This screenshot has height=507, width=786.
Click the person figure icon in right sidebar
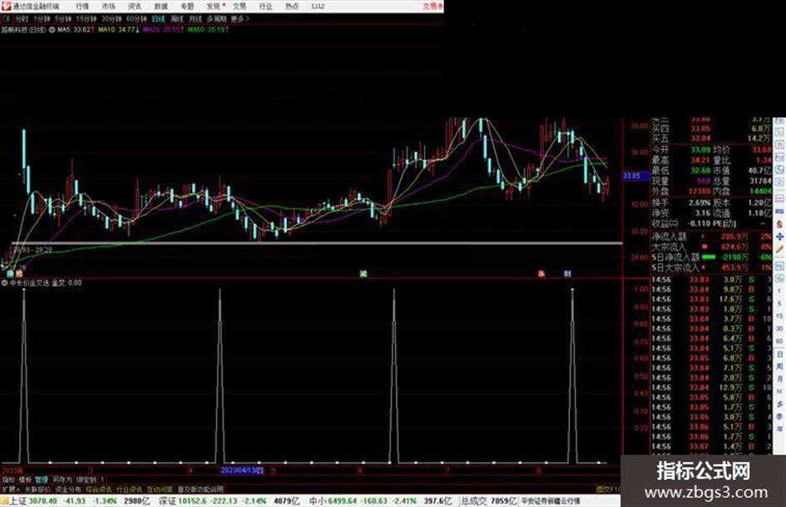[x=779, y=225]
